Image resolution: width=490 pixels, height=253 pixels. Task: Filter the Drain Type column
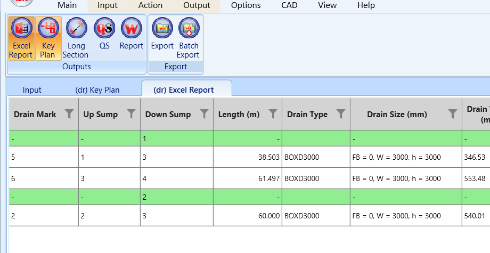click(341, 113)
